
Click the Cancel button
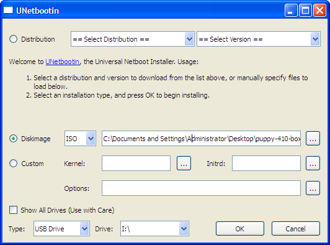(296, 229)
